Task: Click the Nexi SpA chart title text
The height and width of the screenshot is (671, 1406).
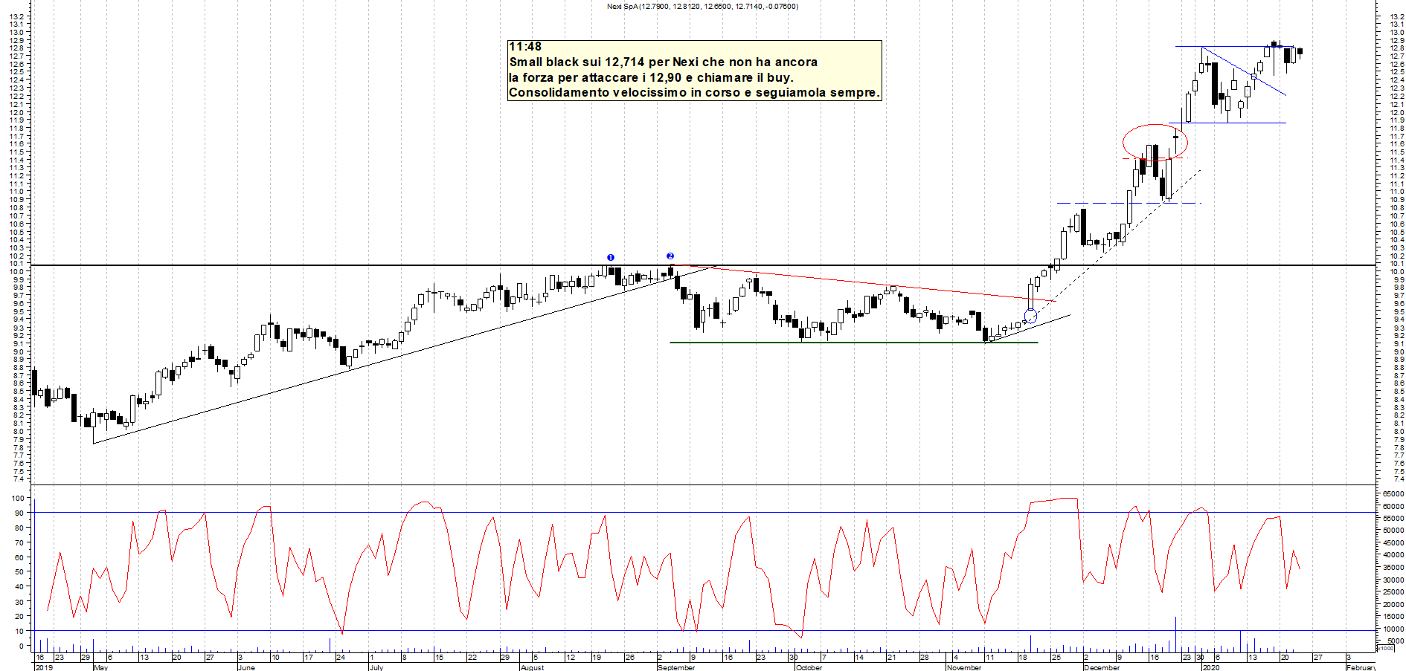Action: pyautogui.click(x=702, y=7)
